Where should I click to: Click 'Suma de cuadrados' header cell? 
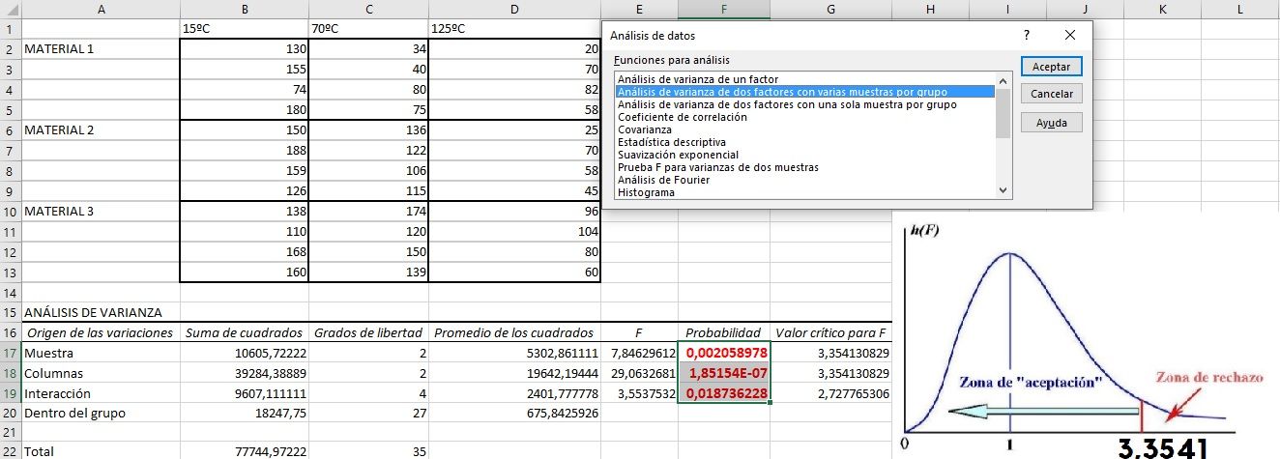point(245,332)
